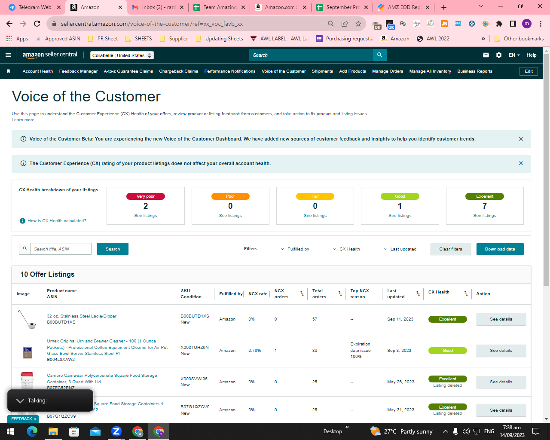Viewport: 550px width, 440px height.
Task: Click the Clear filters button
Action: click(451, 249)
